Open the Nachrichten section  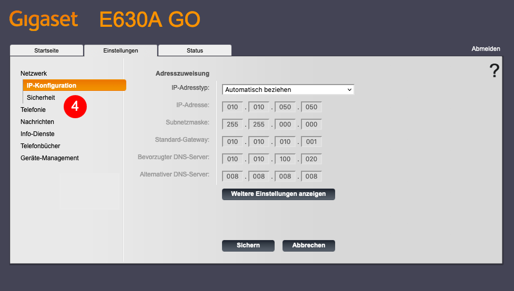coord(37,122)
